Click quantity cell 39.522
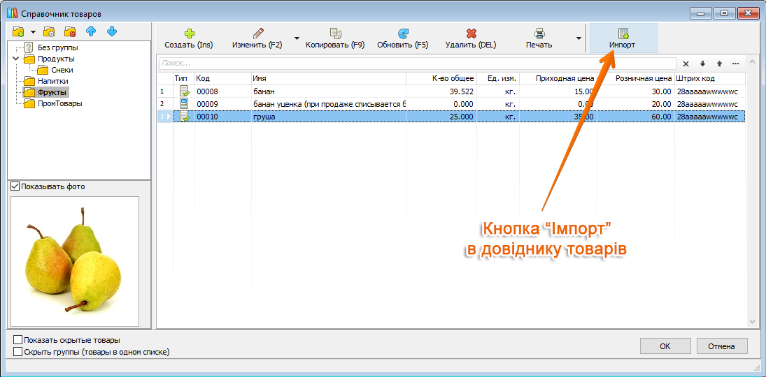The image size is (766, 377). 441,91
